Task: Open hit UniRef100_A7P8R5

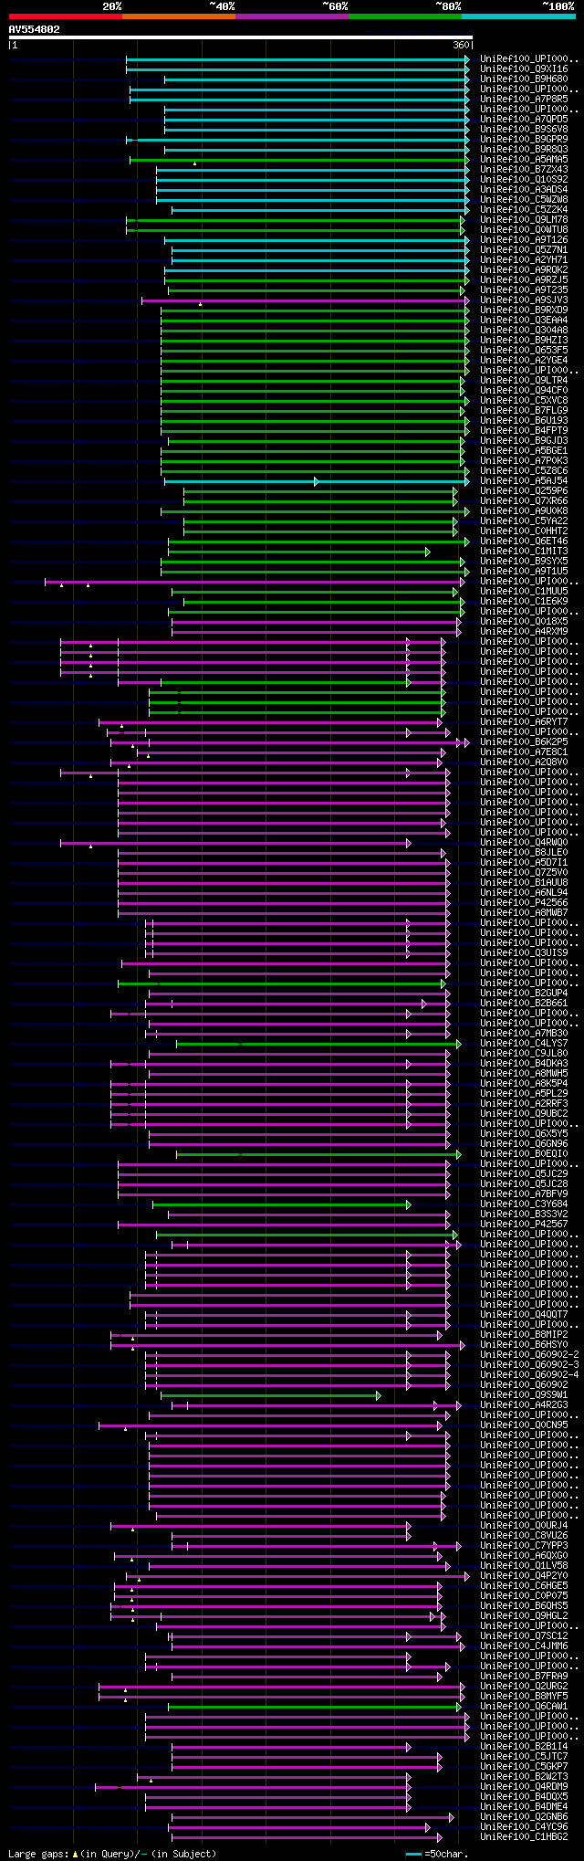Action: click(x=524, y=99)
